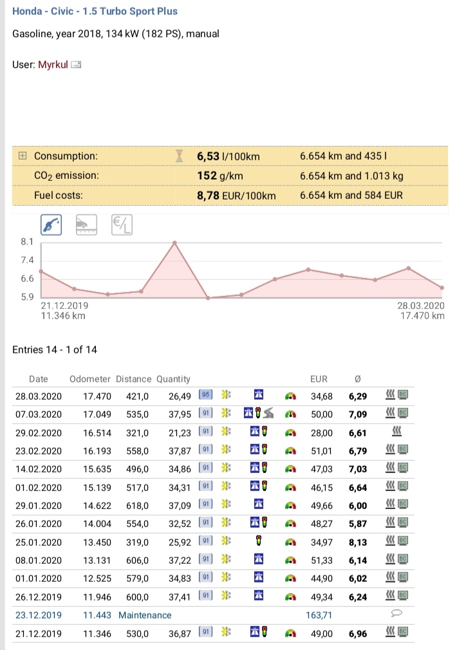
Task: Click the last chart data point 28.03.2020
Action: pos(442,288)
